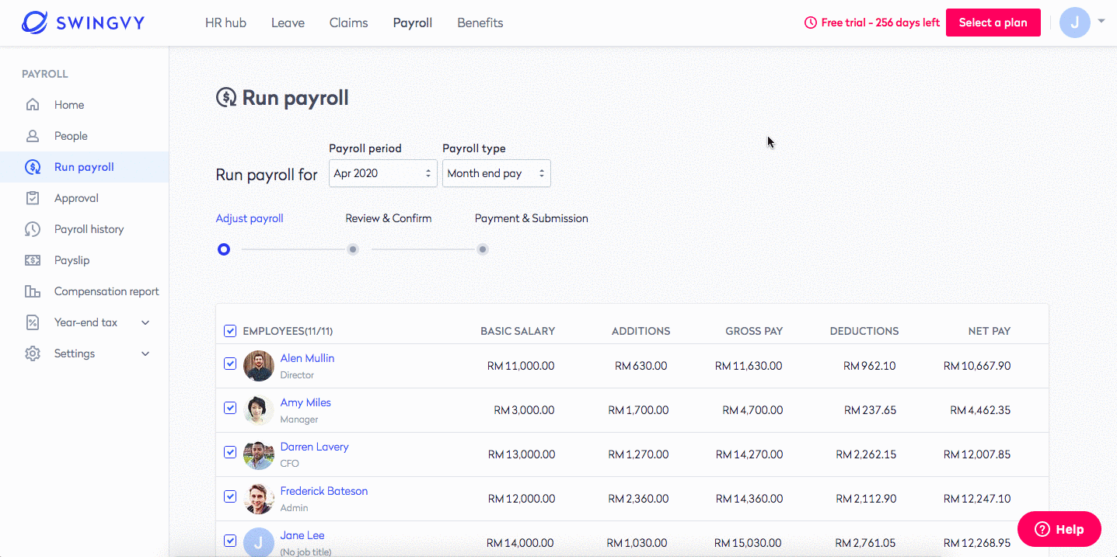Click the Payment & Submission progress marker
This screenshot has height=557, width=1117.
[483, 249]
